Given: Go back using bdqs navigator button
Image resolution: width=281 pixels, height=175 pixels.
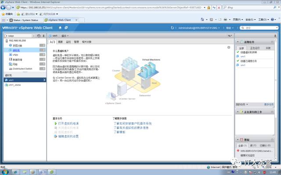Looking at the screenshot, I should click(18, 36).
